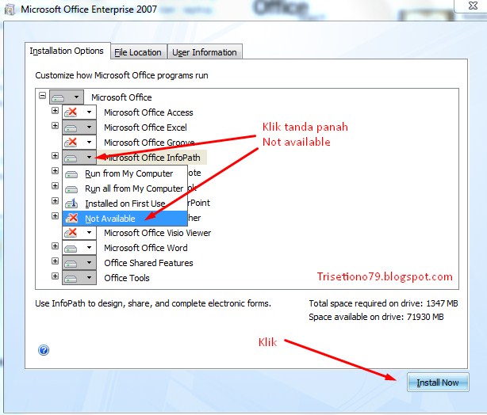This screenshot has width=487, height=415.
Task: Click 'Use InfoPath to design' description text
Action: point(153,303)
